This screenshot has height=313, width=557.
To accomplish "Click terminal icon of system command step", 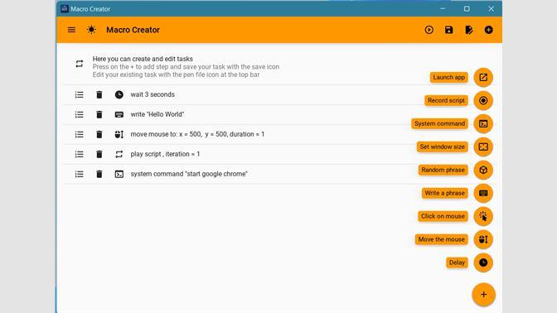I will 119,174.
